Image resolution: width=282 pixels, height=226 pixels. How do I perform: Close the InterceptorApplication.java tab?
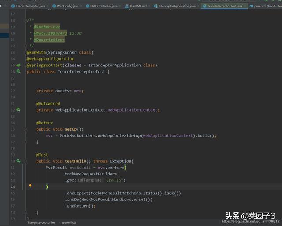(x=198, y=6)
